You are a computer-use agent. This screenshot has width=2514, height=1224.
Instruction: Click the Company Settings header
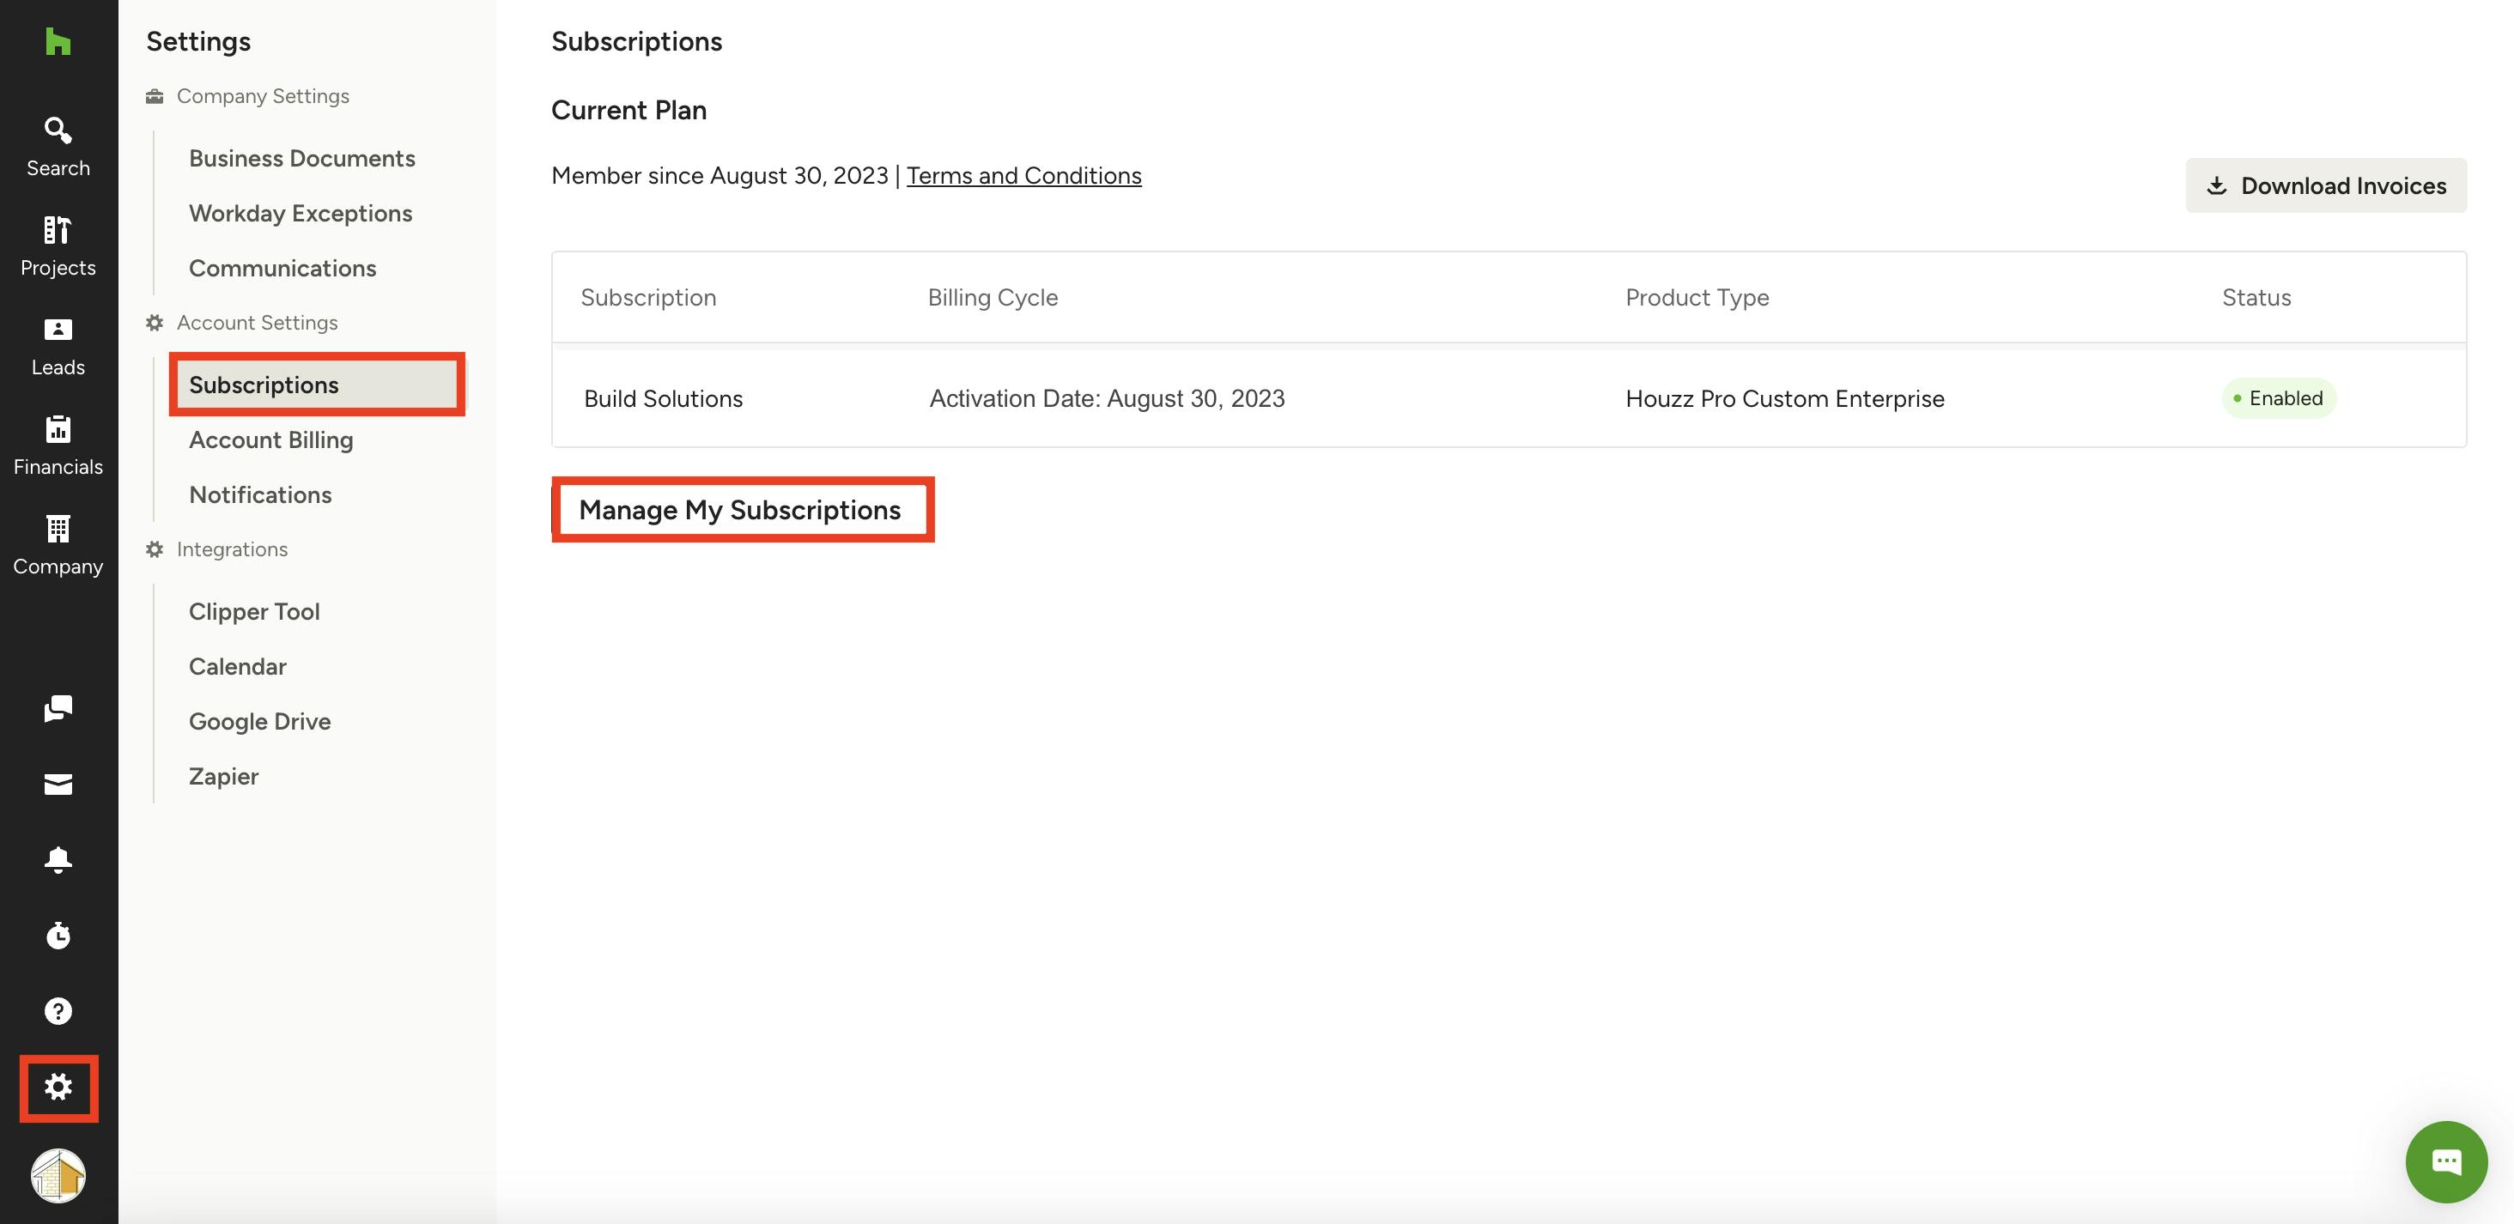(x=263, y=95)
